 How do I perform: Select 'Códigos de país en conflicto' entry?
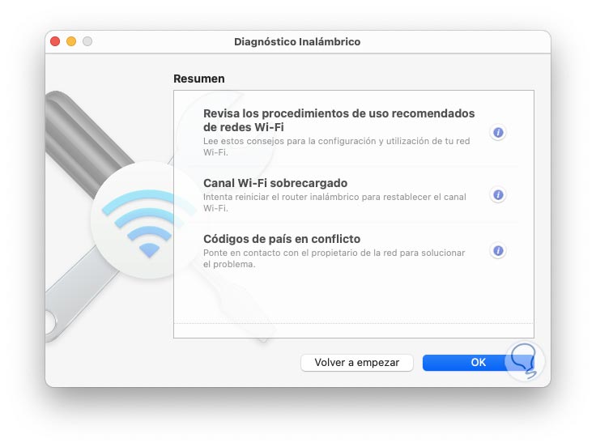(x=282, y=239)
